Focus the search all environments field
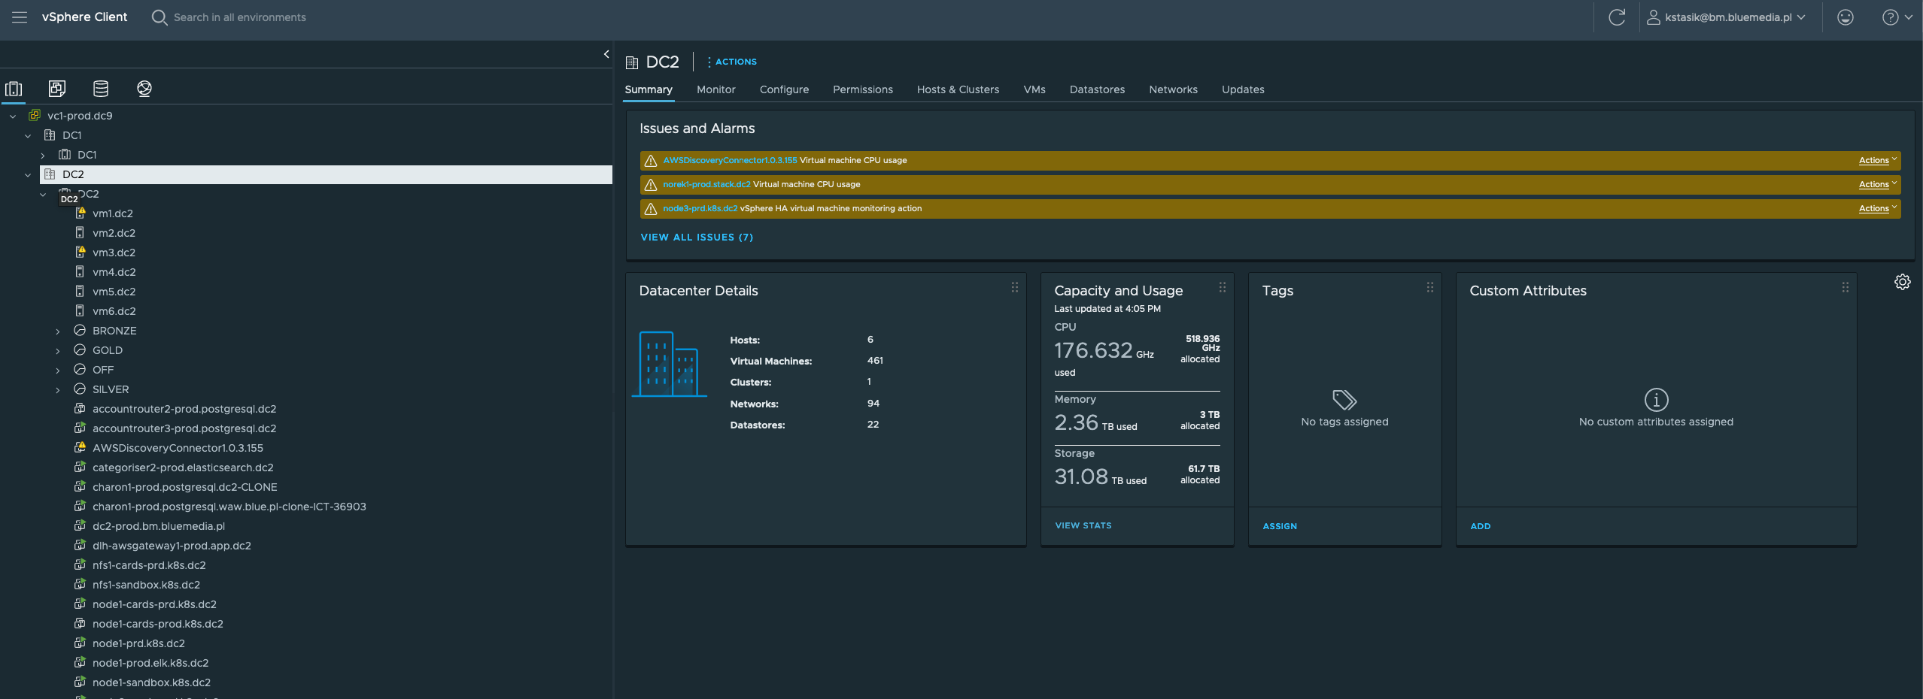1923x699 pixels. pyautogui.click(x=240, y=17)
